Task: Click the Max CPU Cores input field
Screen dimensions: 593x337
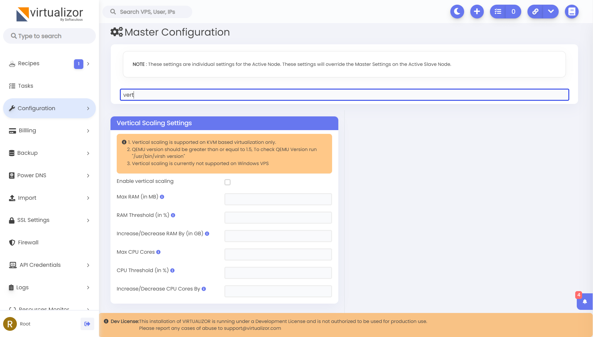Action: tap(278, 254)
